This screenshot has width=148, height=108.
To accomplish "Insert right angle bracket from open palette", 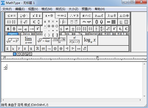I will (49, 35).
